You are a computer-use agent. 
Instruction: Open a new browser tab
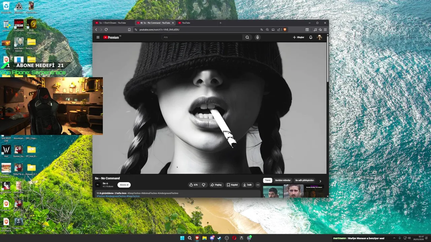pyautogui.click(x=221, y=23)
